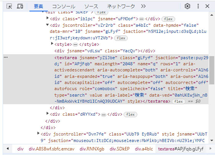Select the div.RNNXgb breadcrumb

click(x=92, y=149)
